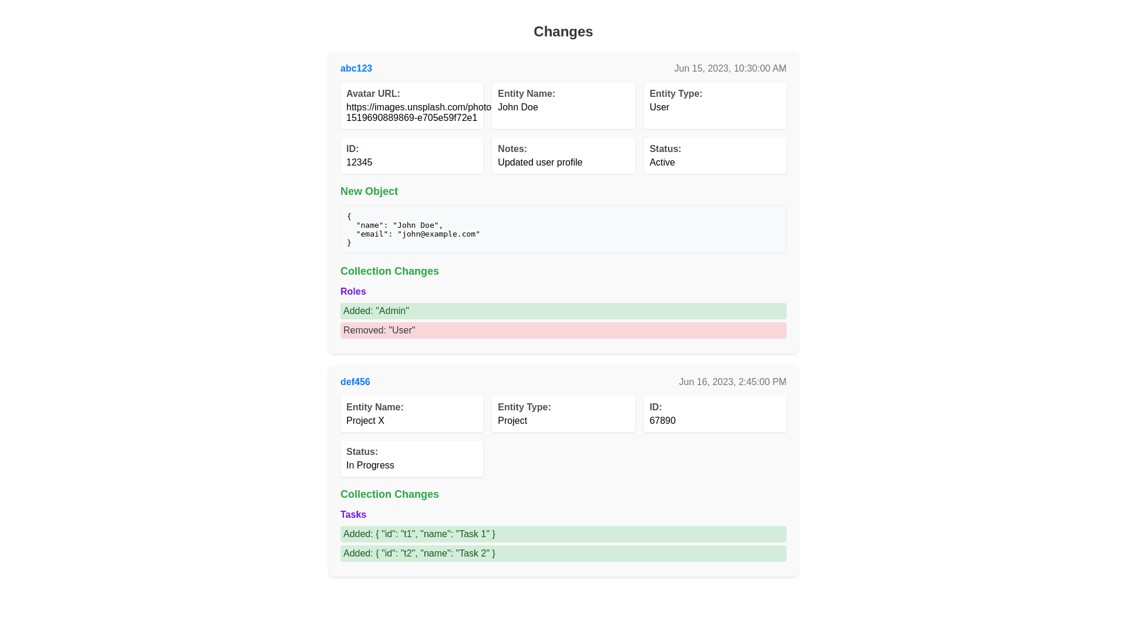Viewport: 1127px width, 634px height.
Task: Click the Roles collection label
Action: coord(353,292)
